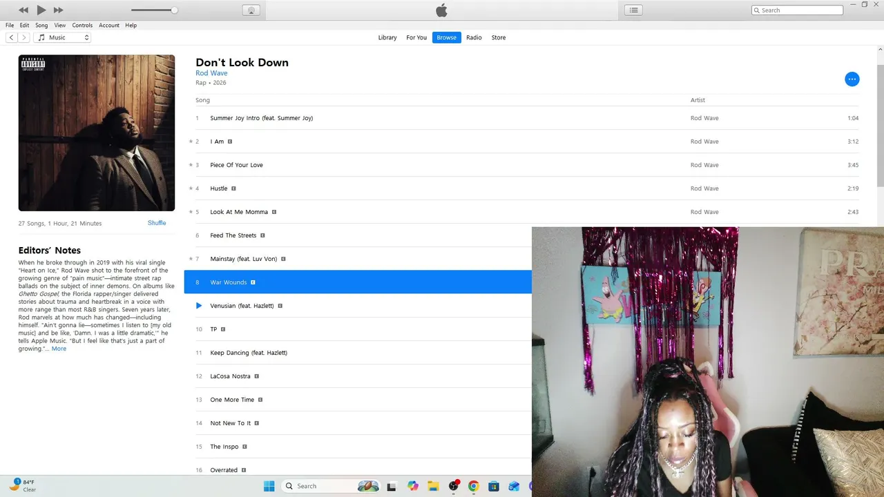
Task: Start playback with the Play button
Action: [x=41, y=10]
